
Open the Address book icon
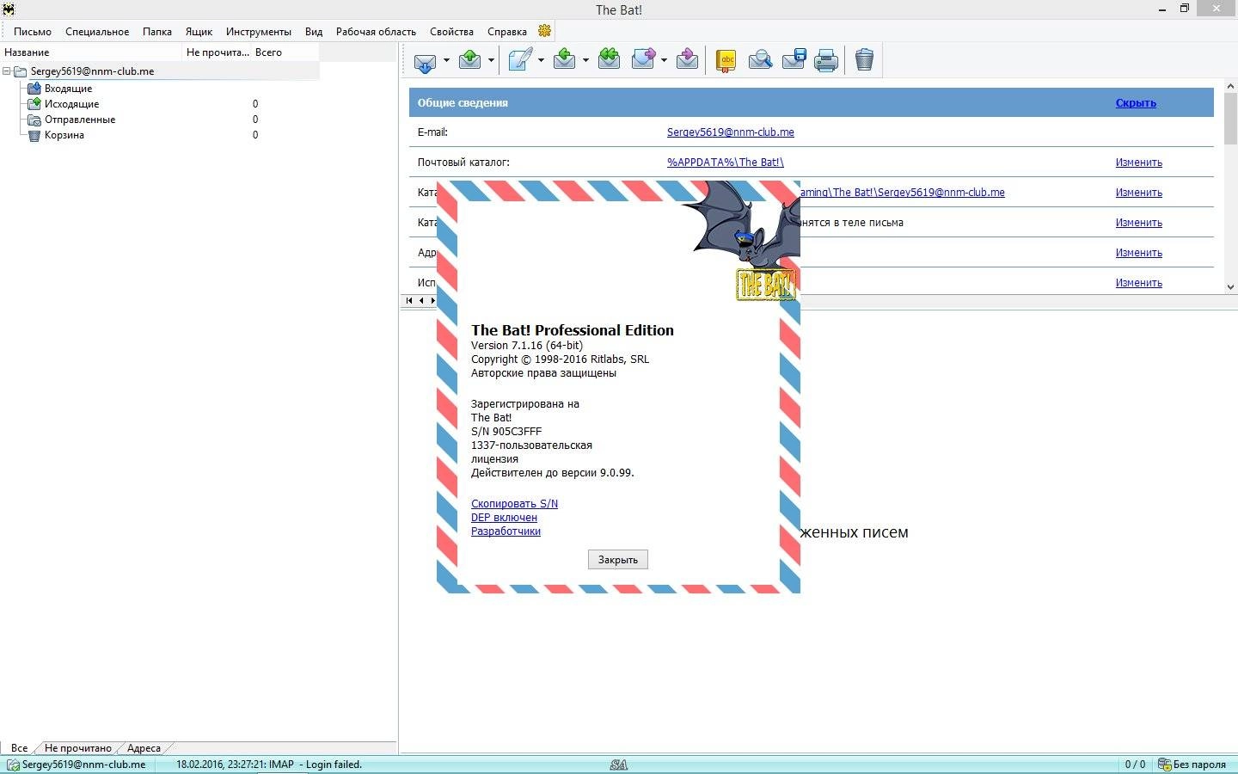[726, 60]
